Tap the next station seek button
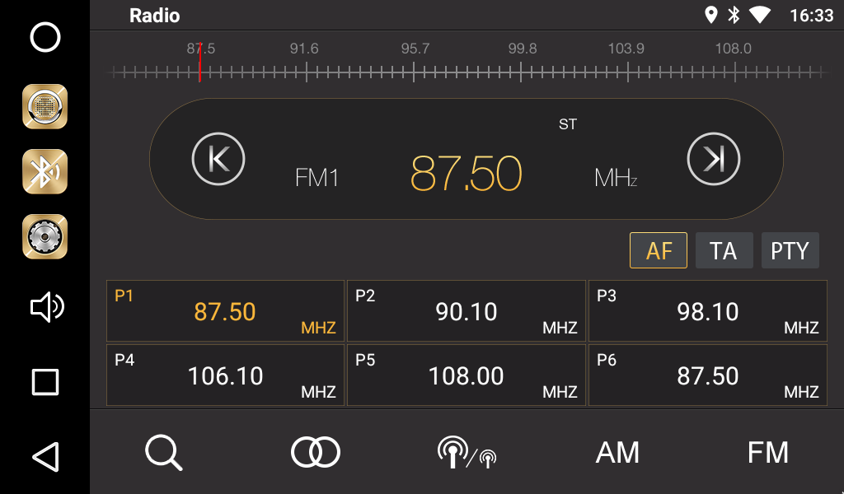This screenshot has width=844, height=494. (x=714, y=159)
